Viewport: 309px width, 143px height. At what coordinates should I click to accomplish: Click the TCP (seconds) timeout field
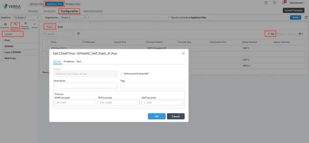pyautogui.click(x=119, y=102)
